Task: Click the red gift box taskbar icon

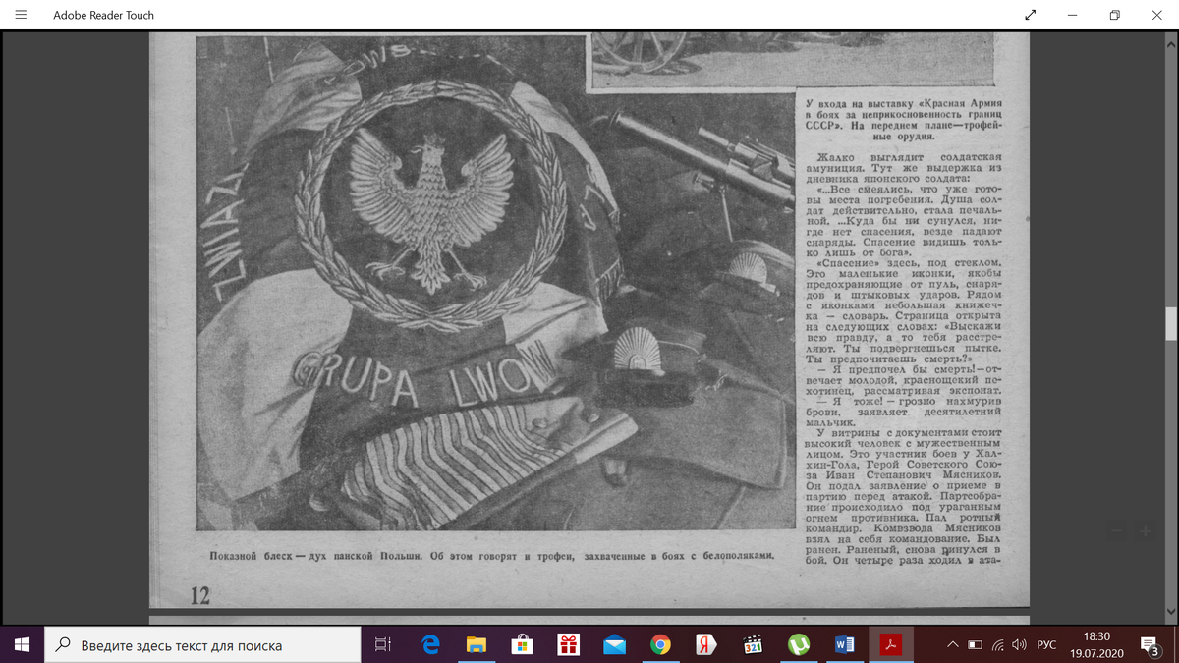Action: tap(568, 645)
